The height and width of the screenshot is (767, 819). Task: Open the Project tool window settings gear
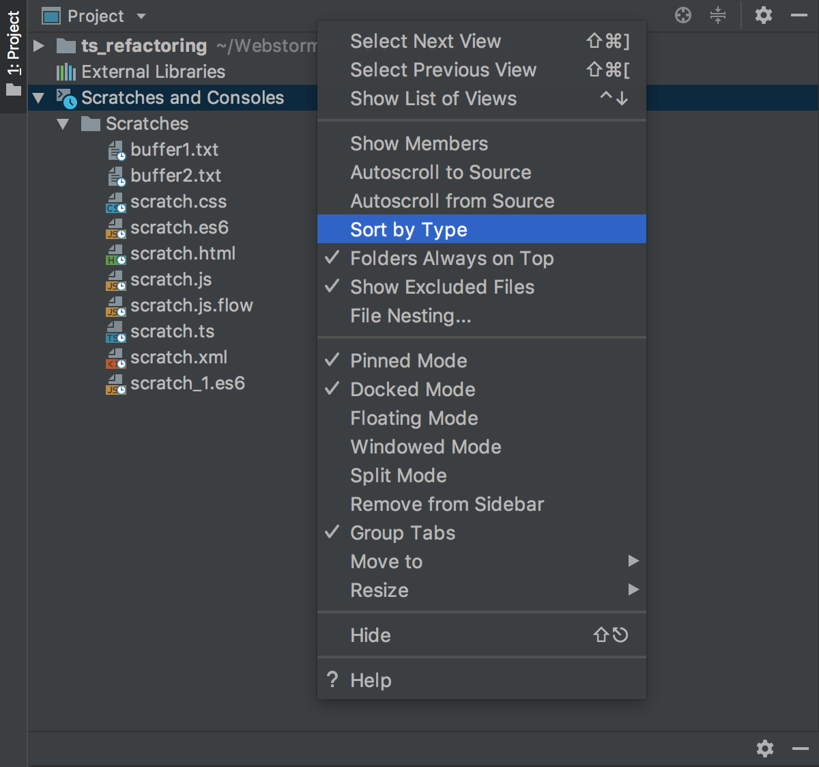coord(763,15)
